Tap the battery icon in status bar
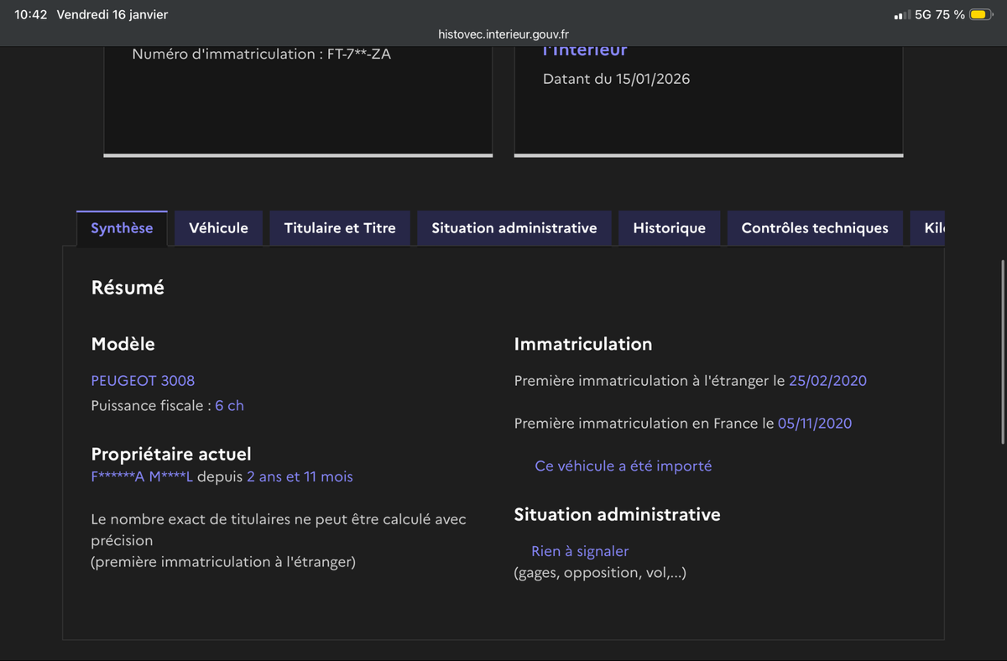 (x=981, y=15)
